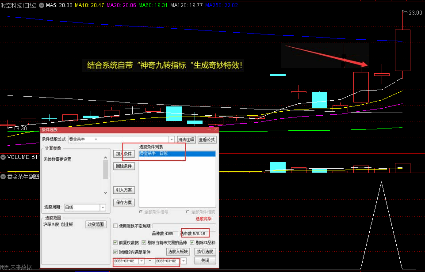The width and height of the screenshot is (425, 272).
Task: Close the 条件选股 dialog with X
Action: (216, 129)
